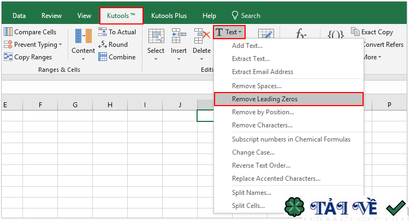The image size is (410, 221).
Task: Click the Copy Ranges icon
Action: (x=8, y=57)
